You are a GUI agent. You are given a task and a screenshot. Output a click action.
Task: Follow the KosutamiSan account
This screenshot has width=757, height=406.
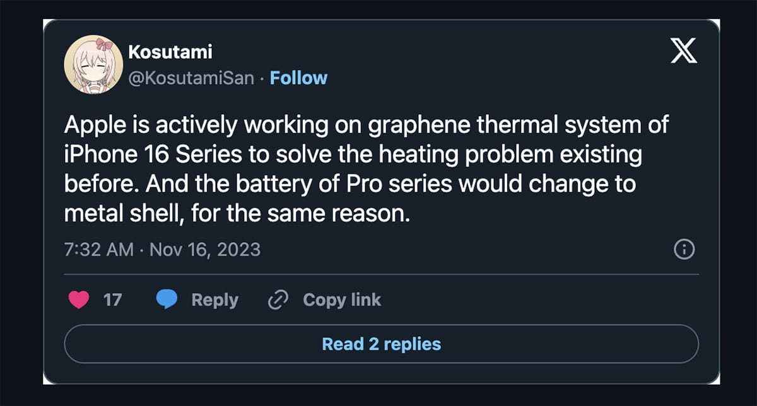[298, 78]
